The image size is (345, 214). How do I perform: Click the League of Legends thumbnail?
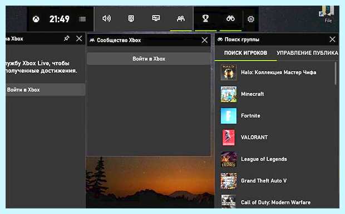tap(229, 160)
